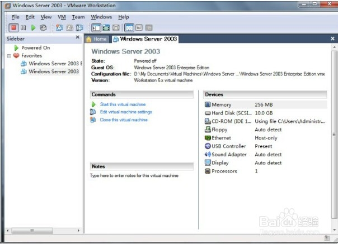This screenshot has width=338, height=244.
Task: Open the VM menu
Action: 62,17
